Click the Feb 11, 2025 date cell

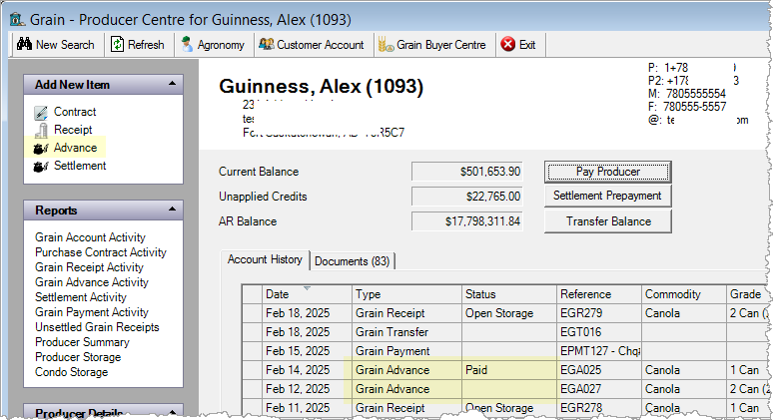(307, 408)
